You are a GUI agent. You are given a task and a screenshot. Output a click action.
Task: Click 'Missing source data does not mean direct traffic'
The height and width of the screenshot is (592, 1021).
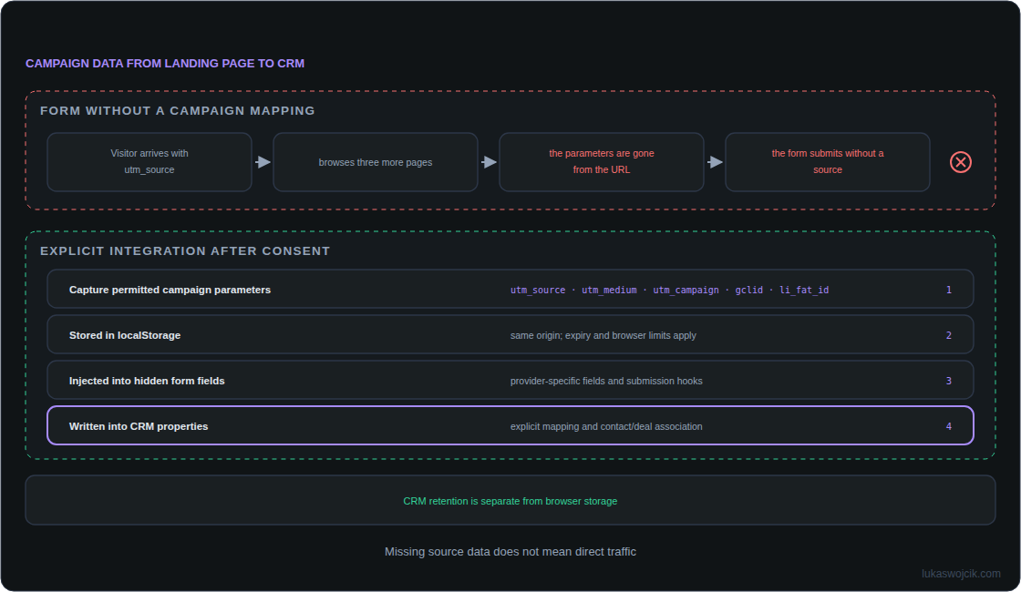pyautogui.click(x=510, y=552)
